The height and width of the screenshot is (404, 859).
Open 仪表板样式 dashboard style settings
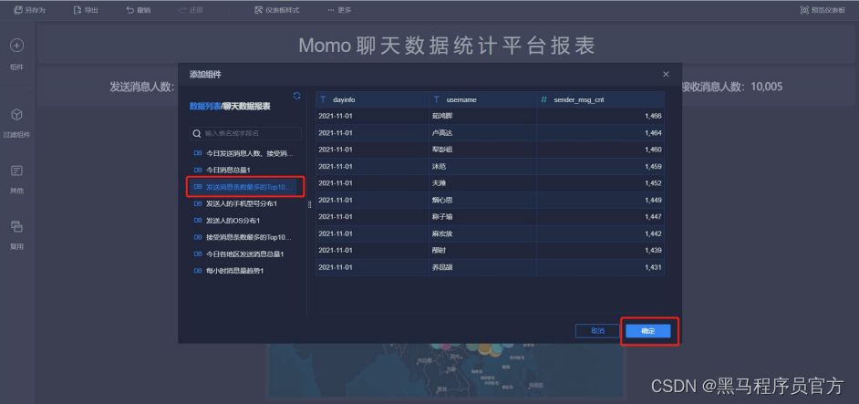(x=276, y=10)
